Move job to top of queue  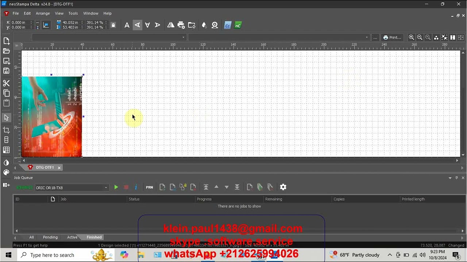tap(206, 187)
